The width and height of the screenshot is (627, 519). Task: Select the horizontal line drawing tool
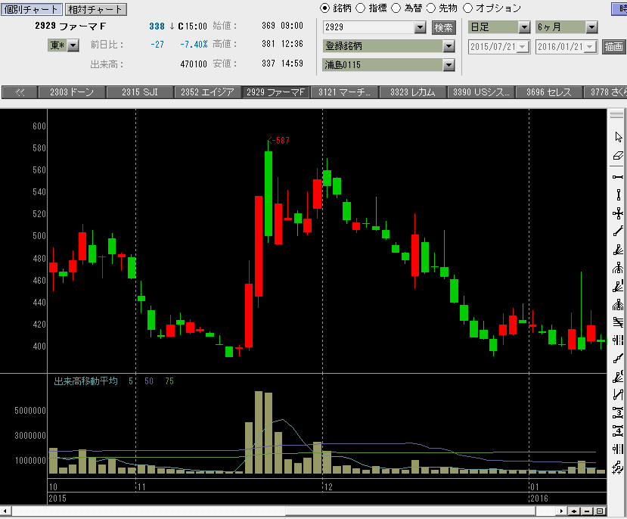point(618,177)
